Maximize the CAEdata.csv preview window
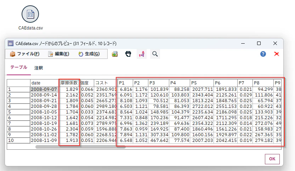This screenshot has width=295, height=171. (x=259, y=43)
